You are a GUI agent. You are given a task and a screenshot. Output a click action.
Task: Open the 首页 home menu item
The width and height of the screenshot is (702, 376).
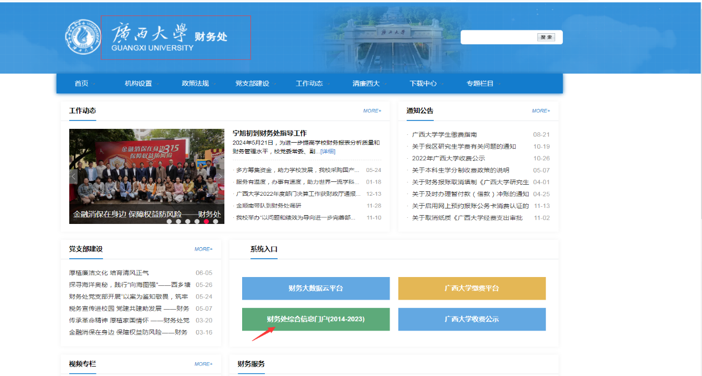coord(81,83)
